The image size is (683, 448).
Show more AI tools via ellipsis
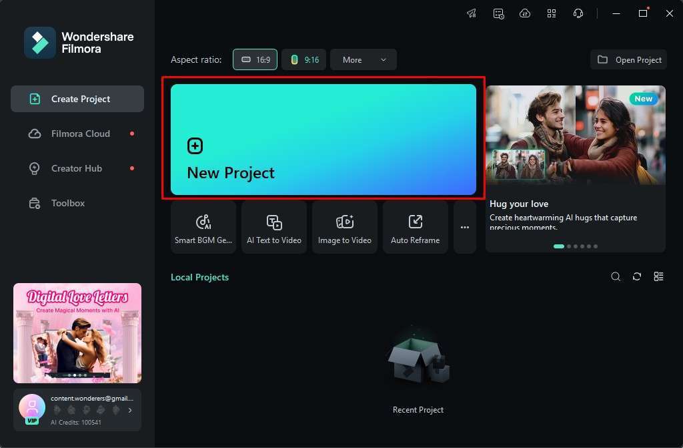(x=465, y=227)
